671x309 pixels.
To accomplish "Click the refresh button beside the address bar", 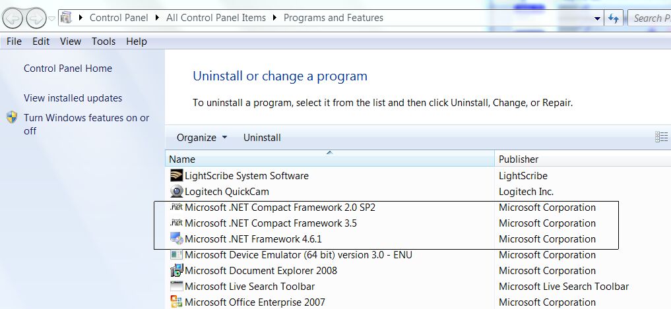I will (x=614, y=18).
